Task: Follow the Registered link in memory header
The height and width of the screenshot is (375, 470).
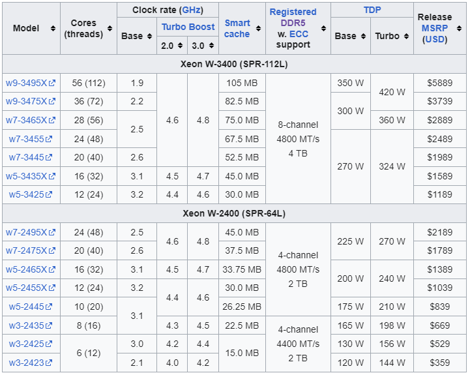Action: [x=293, y=12]
